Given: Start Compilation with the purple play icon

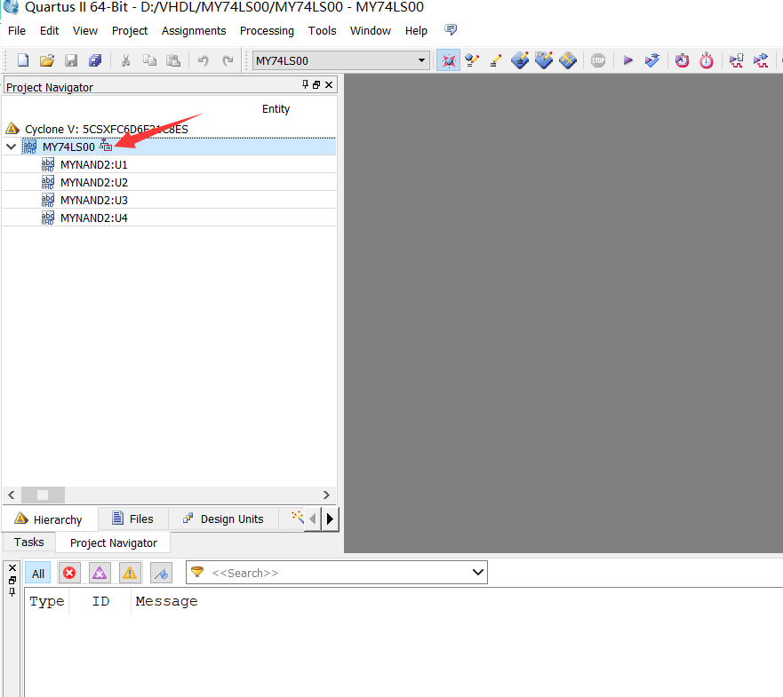Looking at the screenshot, I should [x=628, y=61].
